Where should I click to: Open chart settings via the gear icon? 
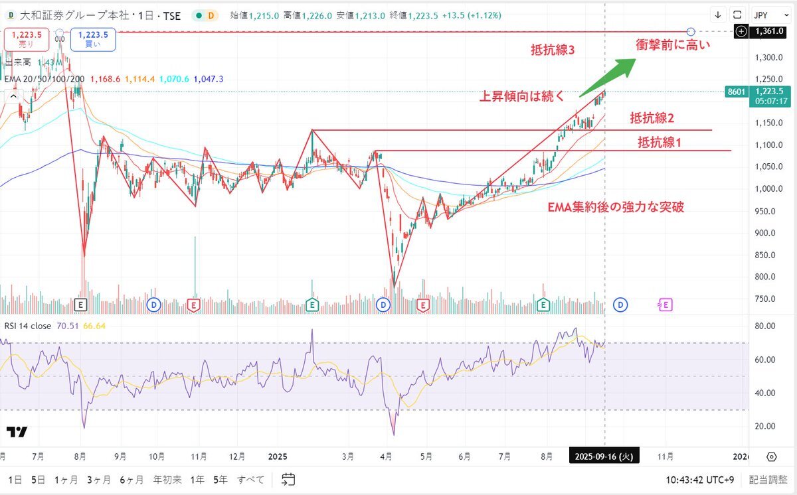point(771,457)
